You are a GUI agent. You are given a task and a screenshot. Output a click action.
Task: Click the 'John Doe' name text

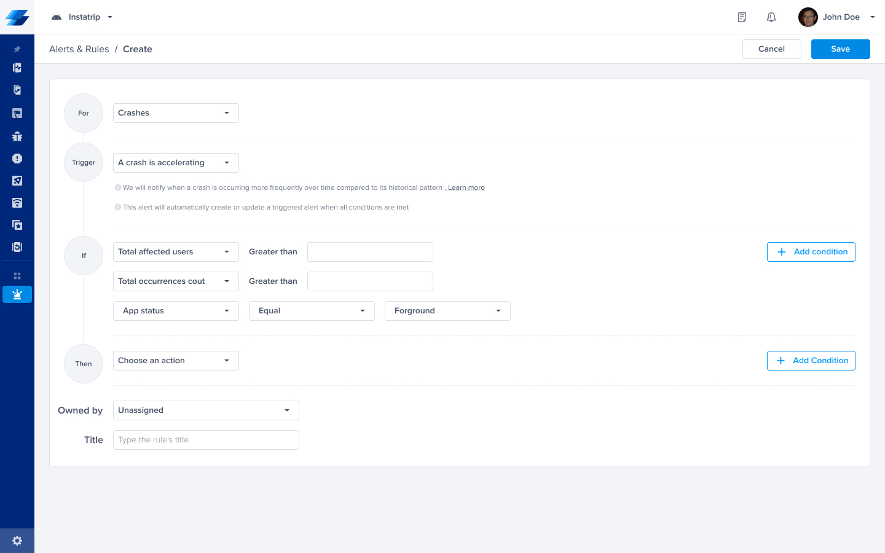click(x=841, y=17)
